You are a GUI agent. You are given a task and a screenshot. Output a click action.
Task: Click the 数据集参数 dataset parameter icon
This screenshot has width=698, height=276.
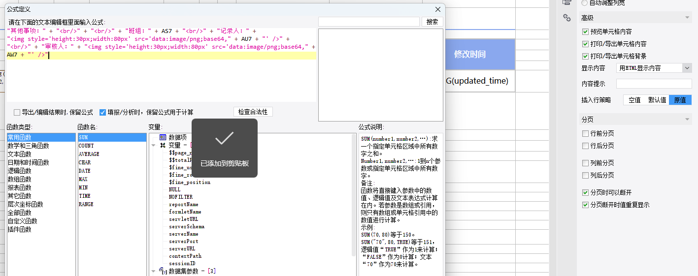164,271
